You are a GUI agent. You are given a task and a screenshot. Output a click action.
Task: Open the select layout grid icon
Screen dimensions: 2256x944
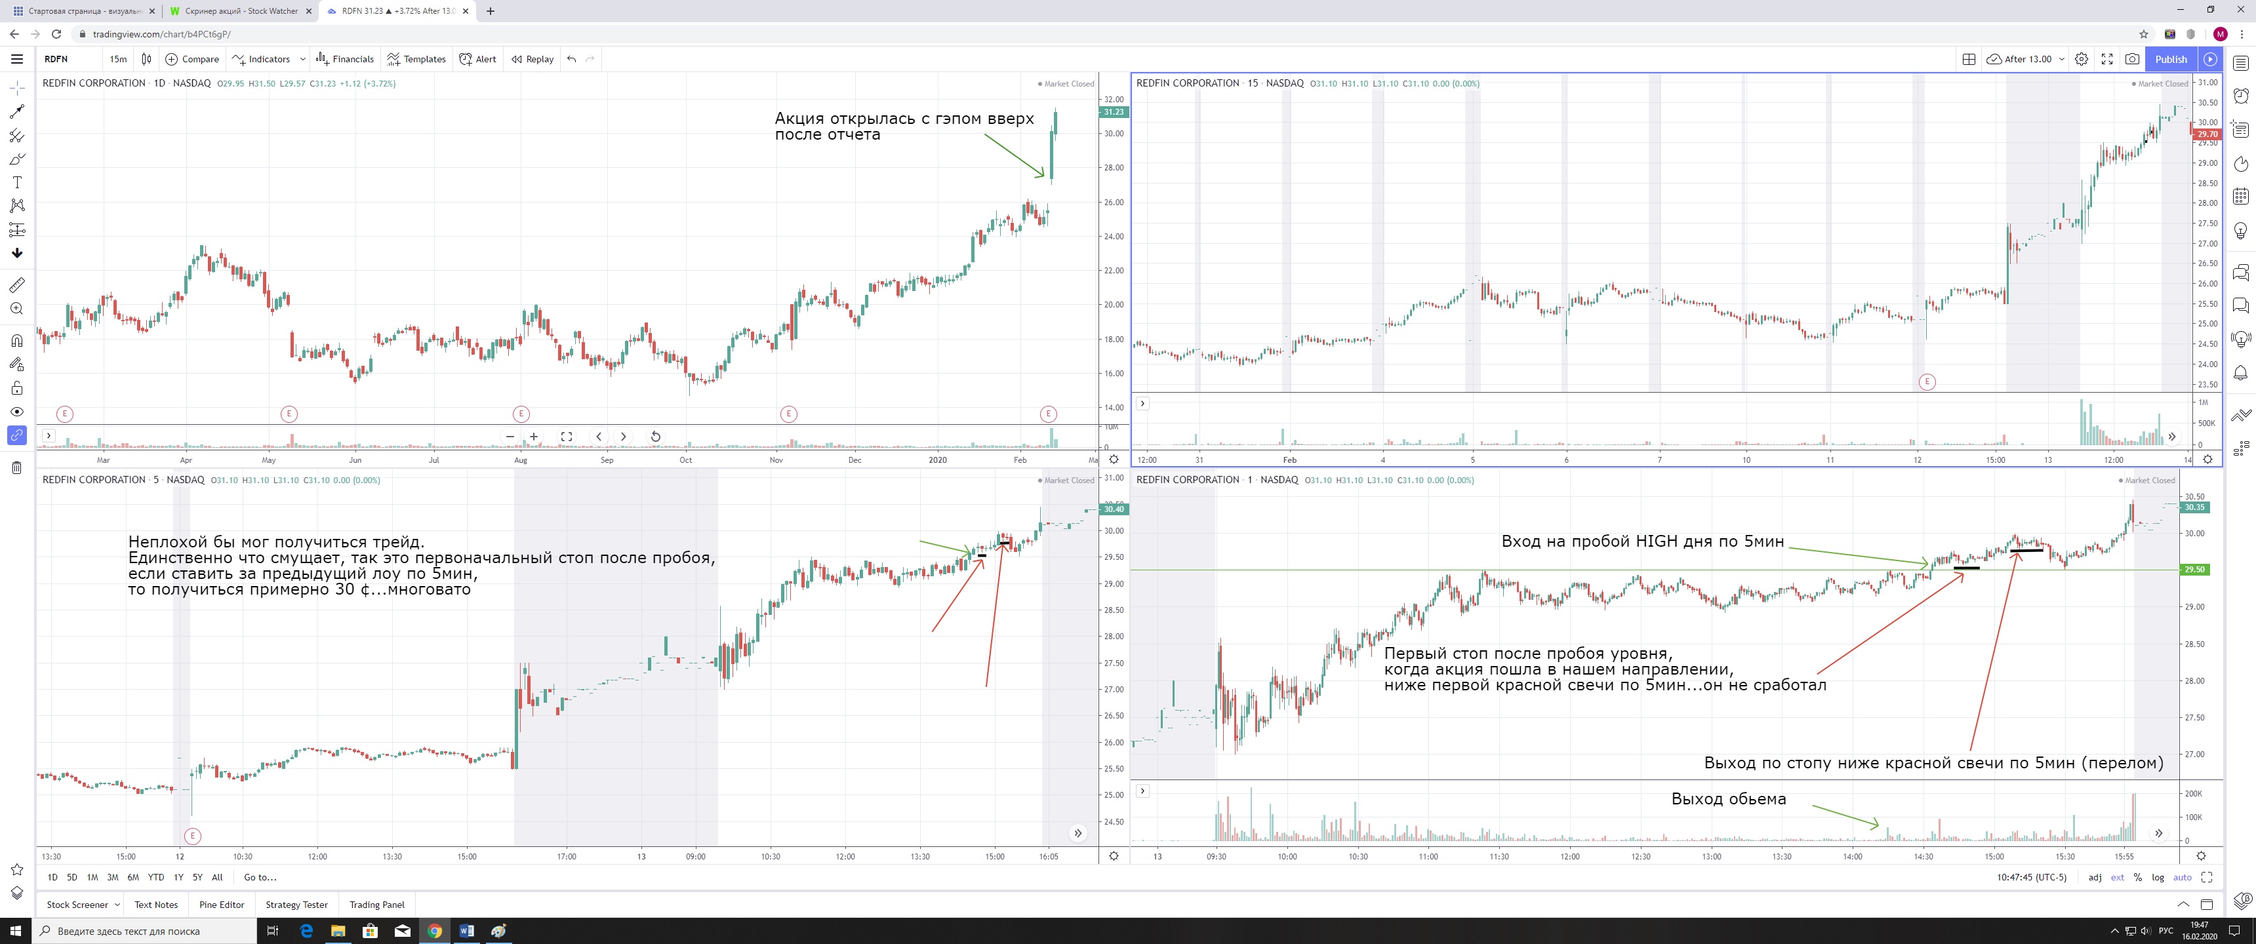click(1969, 58)
